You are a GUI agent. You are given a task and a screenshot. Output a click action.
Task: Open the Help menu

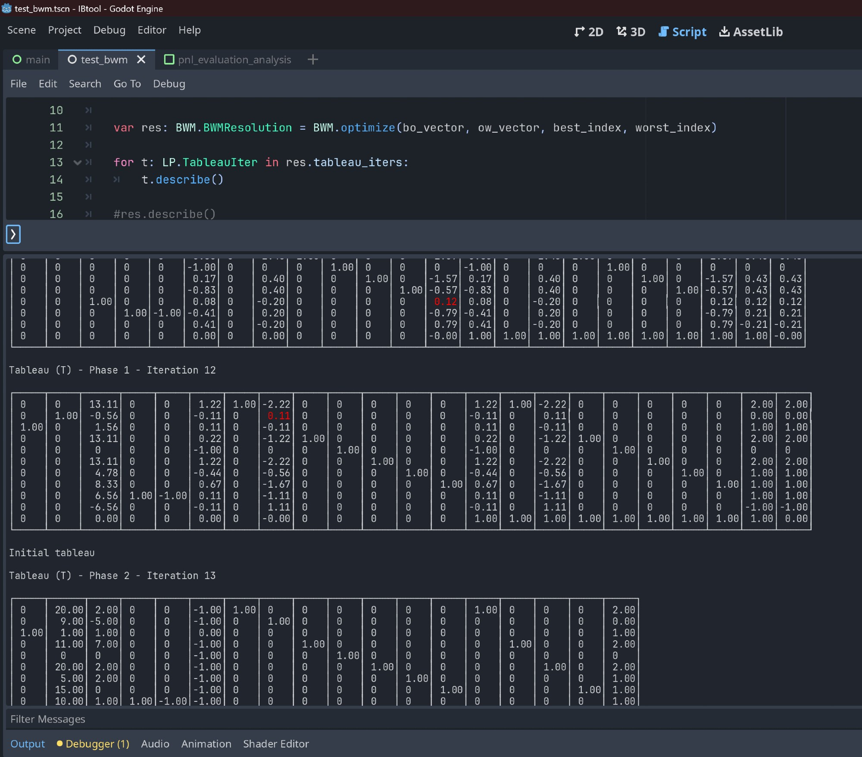click(x=190, y=30)
